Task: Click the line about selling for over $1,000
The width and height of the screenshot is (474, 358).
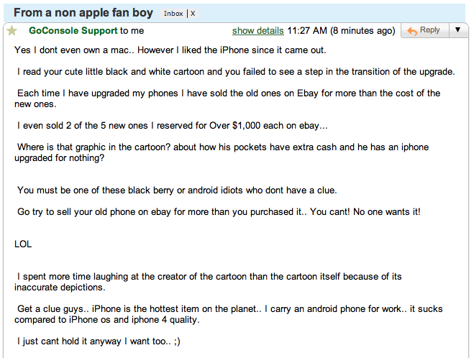Action: (173, 126)
